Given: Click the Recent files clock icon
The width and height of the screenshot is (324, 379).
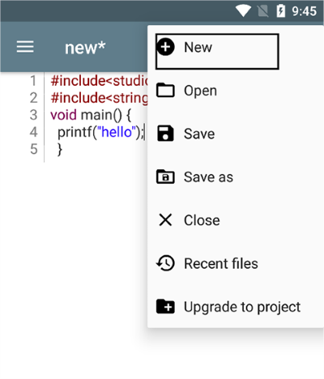Looking at the screenshot, I should [165, 263].
